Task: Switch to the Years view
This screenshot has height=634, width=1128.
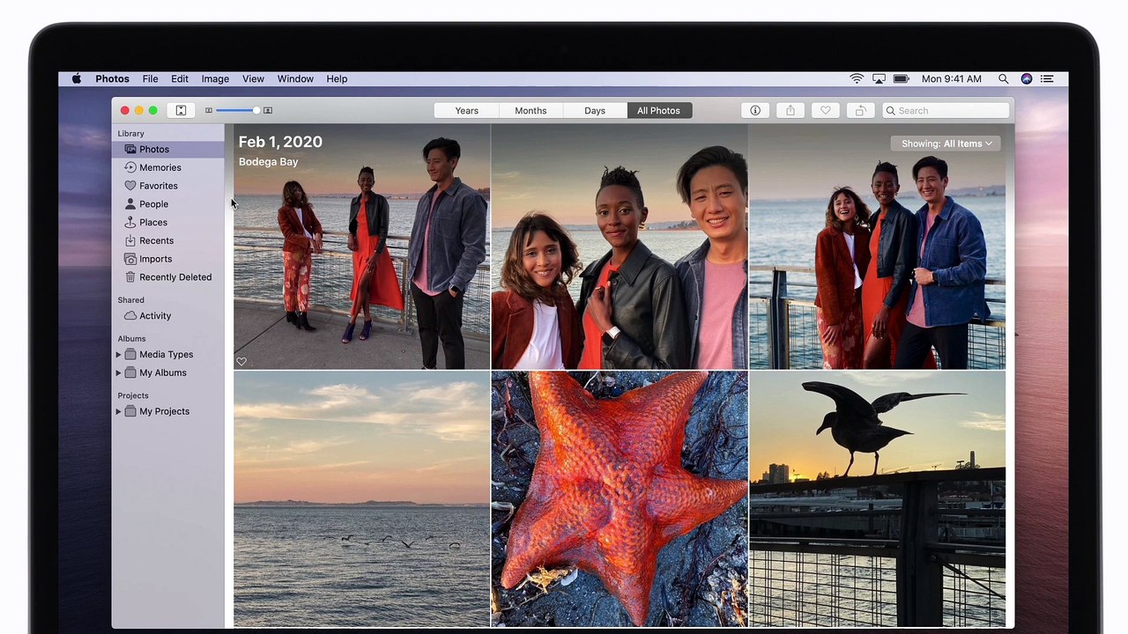Action: click(467, 111)
